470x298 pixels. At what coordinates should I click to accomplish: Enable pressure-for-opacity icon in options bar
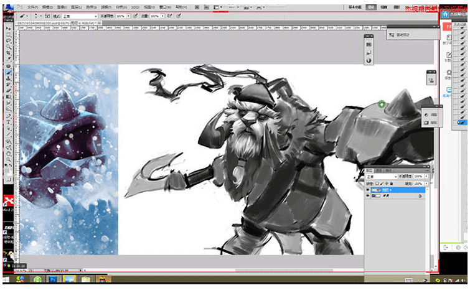coord(136,16)
